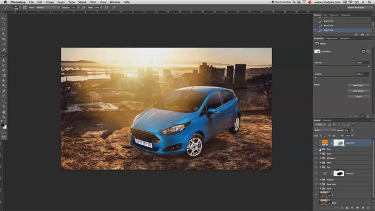This screenshot has height=211, width=375.
Task: Hide the Sand color group
Action: click(316, 184)
